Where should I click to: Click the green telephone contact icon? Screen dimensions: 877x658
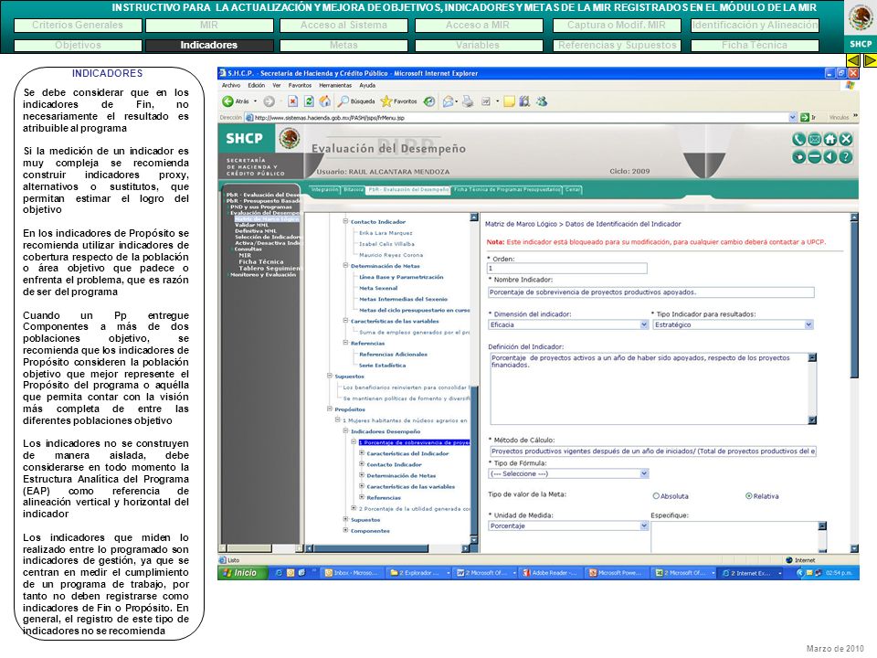click(x=798, y=139)
